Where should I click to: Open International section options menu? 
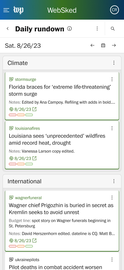[114, 181]
